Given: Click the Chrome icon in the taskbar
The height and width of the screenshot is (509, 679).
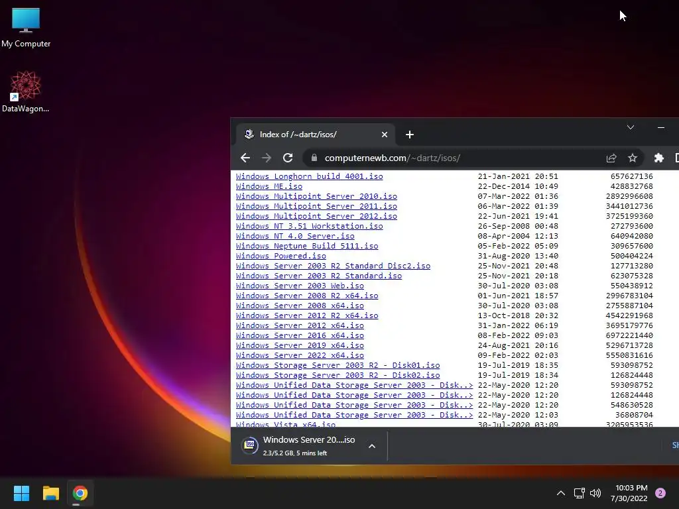Looking at the screenshot, I should 80,493.
